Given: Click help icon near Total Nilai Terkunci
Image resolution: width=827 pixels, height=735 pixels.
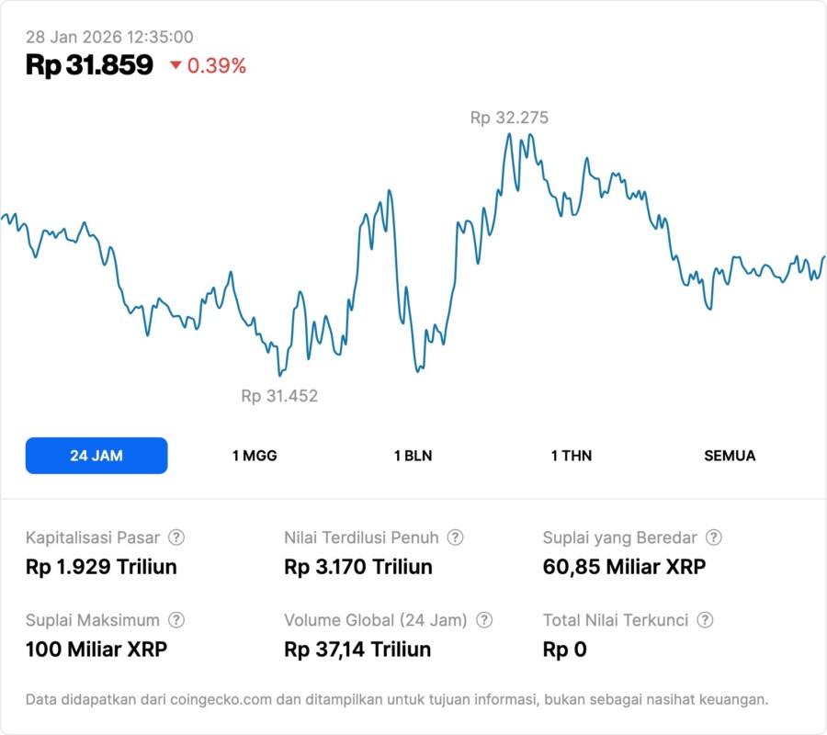Looking at the screenshot, I should point(706,620).
